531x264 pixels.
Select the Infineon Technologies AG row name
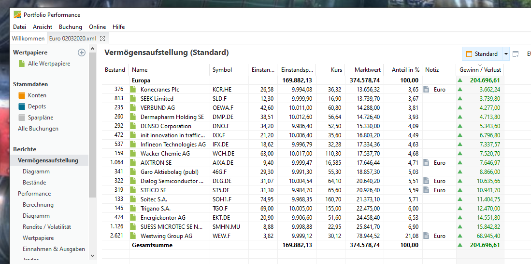(x=173, y=145)
